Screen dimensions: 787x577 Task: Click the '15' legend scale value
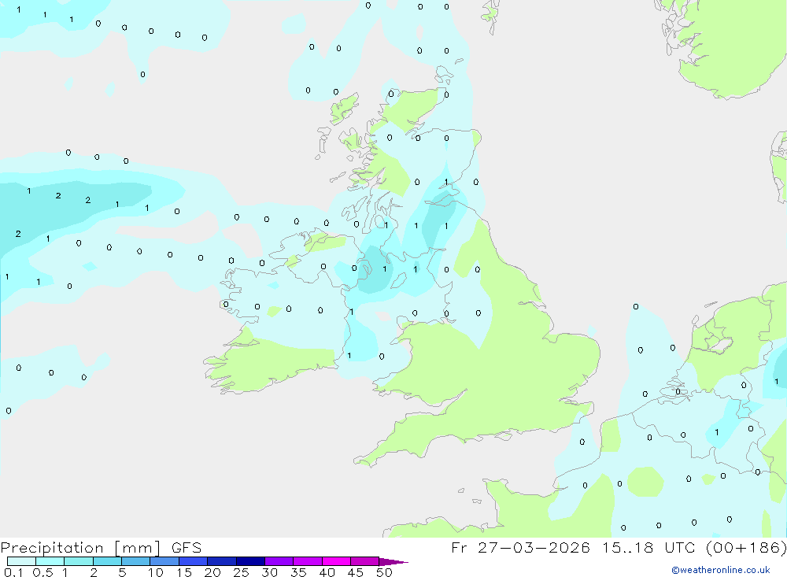[x=184, y=572]
